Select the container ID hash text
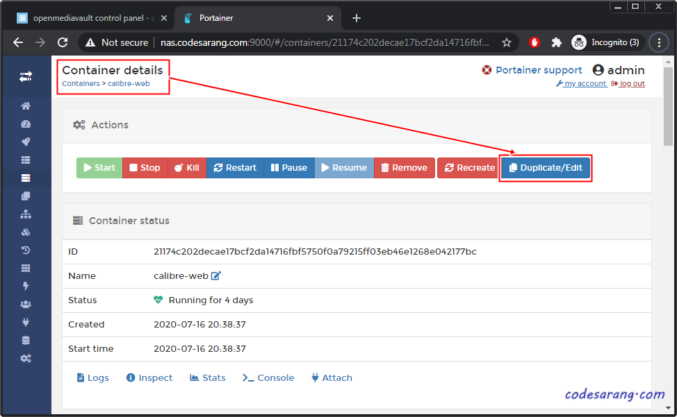 point(315,252)
